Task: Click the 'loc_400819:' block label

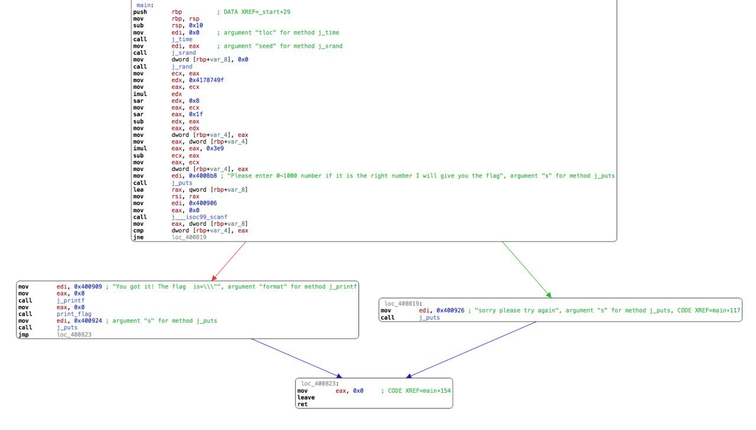Action: tap(403, 304)
